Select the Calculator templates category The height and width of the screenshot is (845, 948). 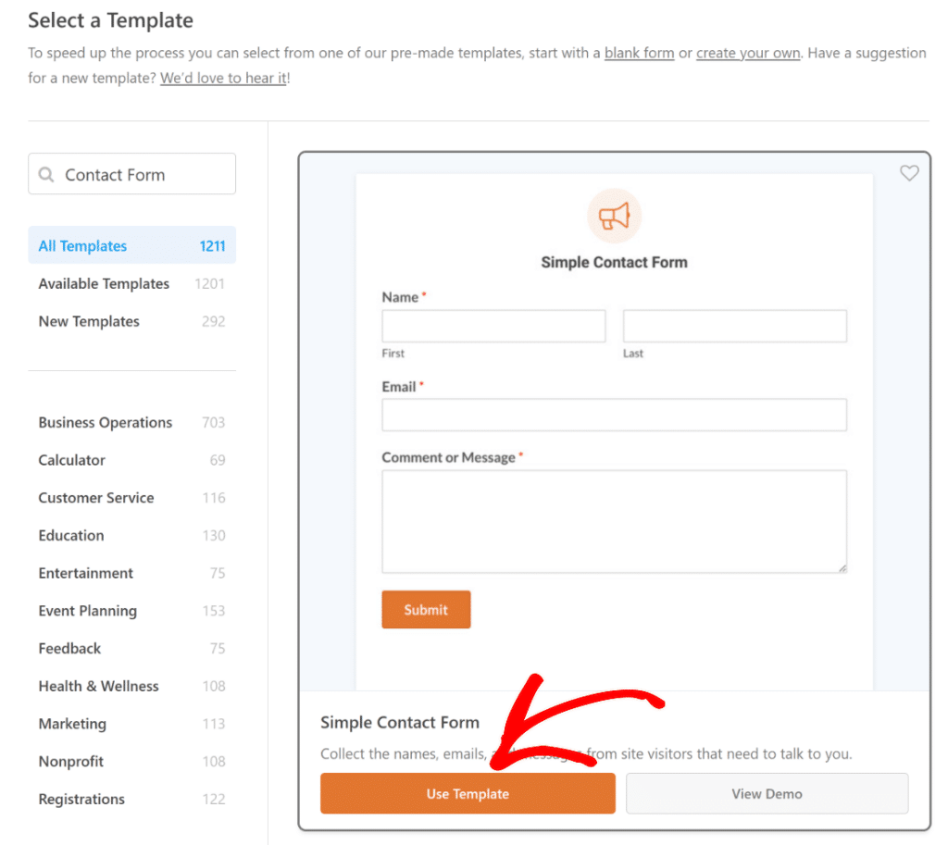pyautogui.click(x=71, y=460)
